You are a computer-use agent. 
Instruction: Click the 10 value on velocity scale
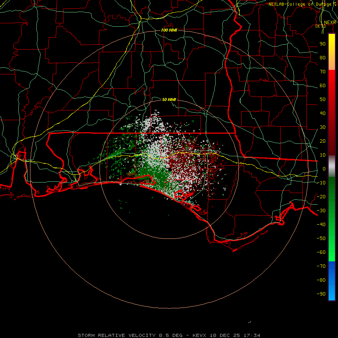click(x=323, y=155)
